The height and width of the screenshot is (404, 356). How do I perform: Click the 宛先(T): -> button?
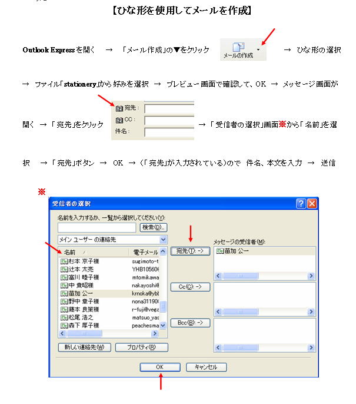(x=190, y=251)
